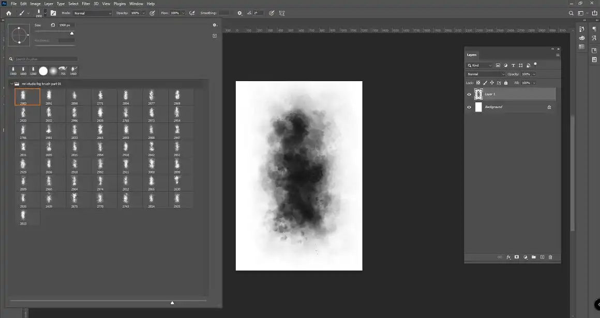Click the Lock all icon in Layers panel
This screenshot has height=318, width=600.
click(x=506, y=83)
